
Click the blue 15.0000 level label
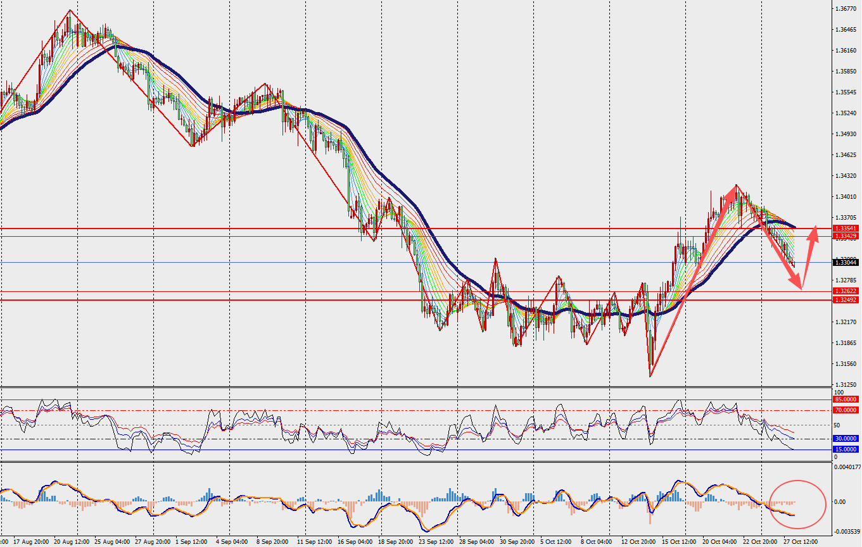pyautogui.click(x=846, y=449)
